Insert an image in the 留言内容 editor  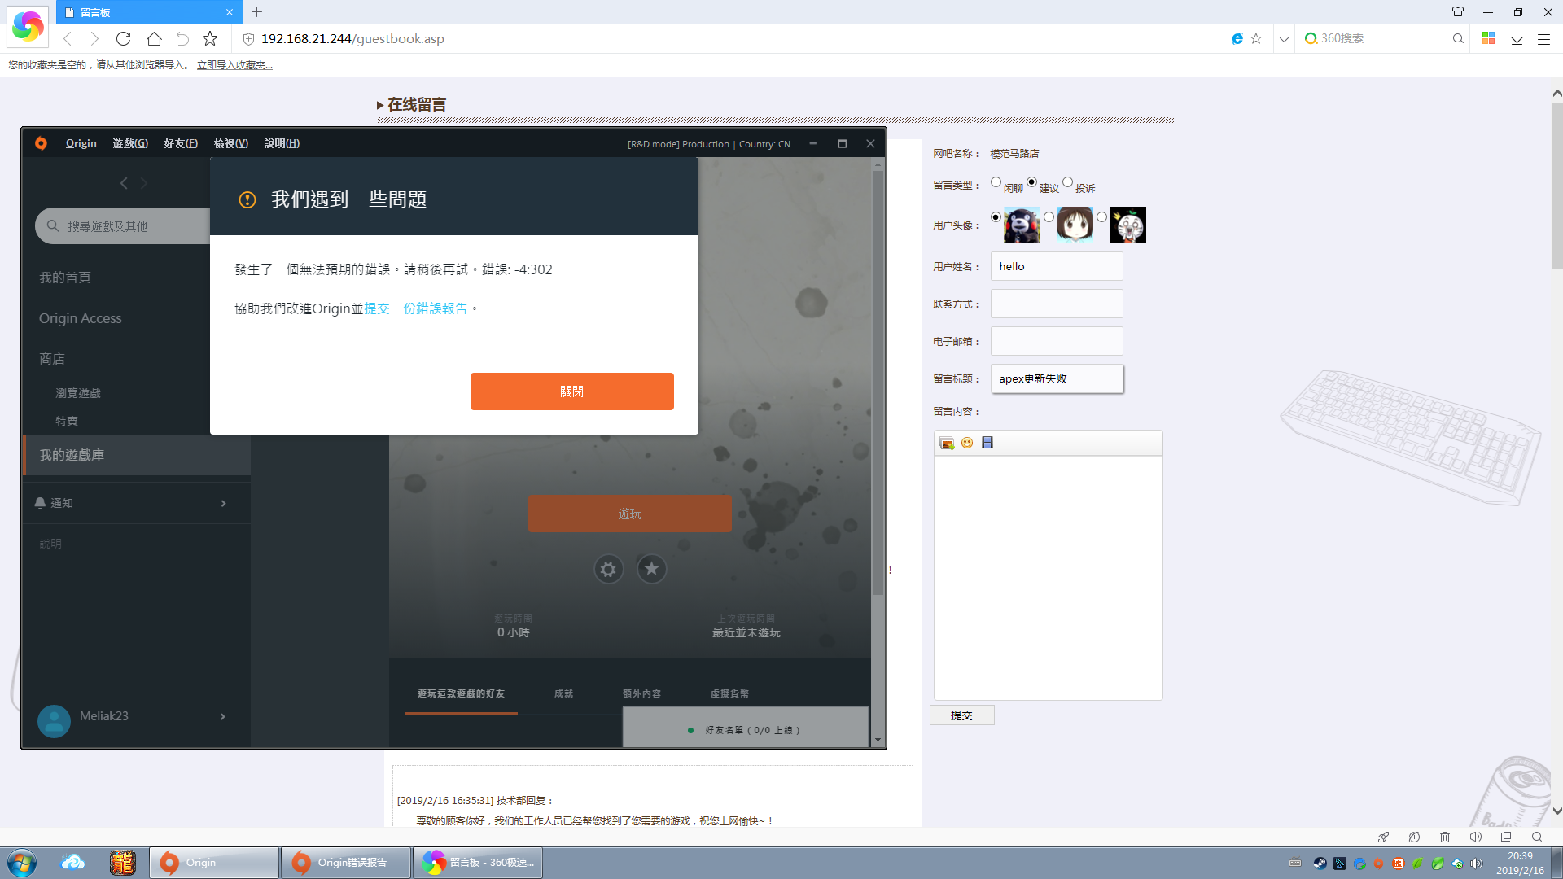pyautogui.click(x=946, y=443)
